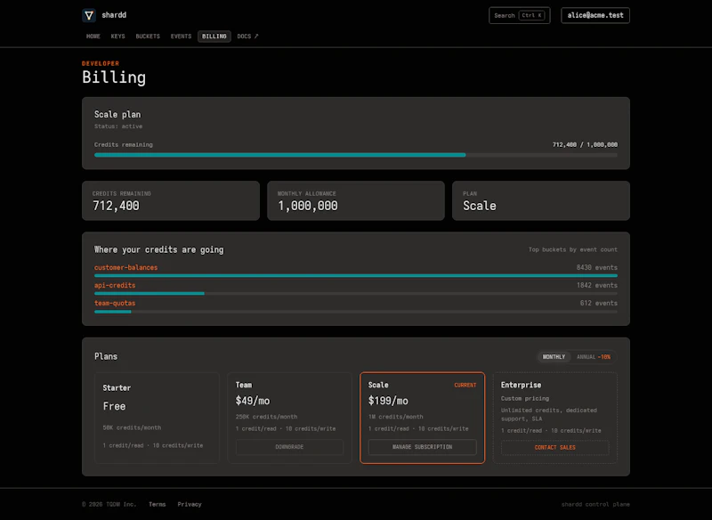Click the credits remaining progress bar
The image size is (712, 520).
[356, 155]
